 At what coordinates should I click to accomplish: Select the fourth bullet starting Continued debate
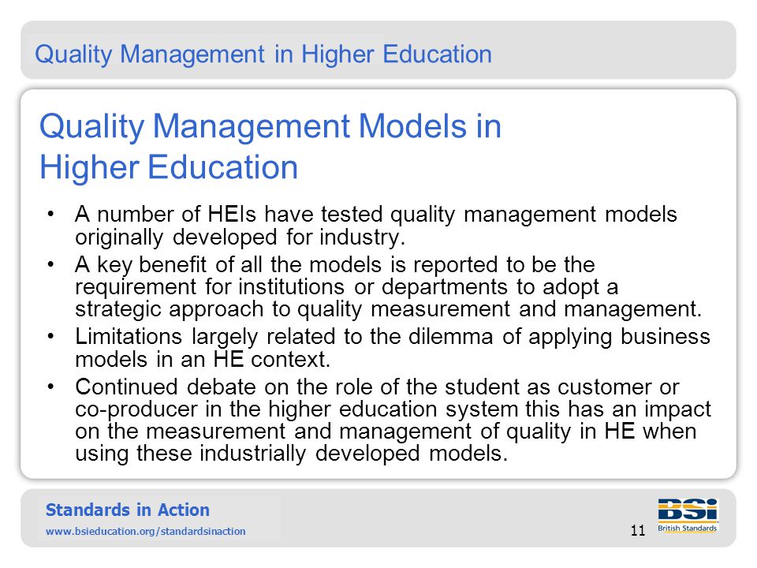(x=393, y=420)
